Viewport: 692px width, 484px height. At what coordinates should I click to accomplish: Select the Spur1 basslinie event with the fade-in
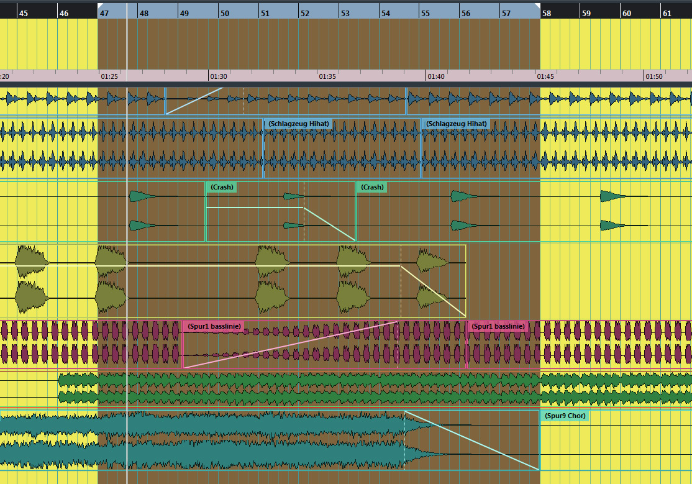click(324, 344)
